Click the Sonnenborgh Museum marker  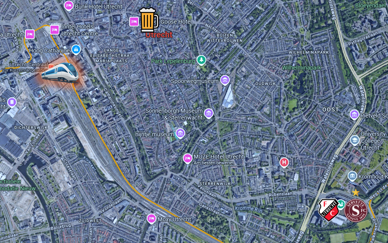[x=208, y=114]
